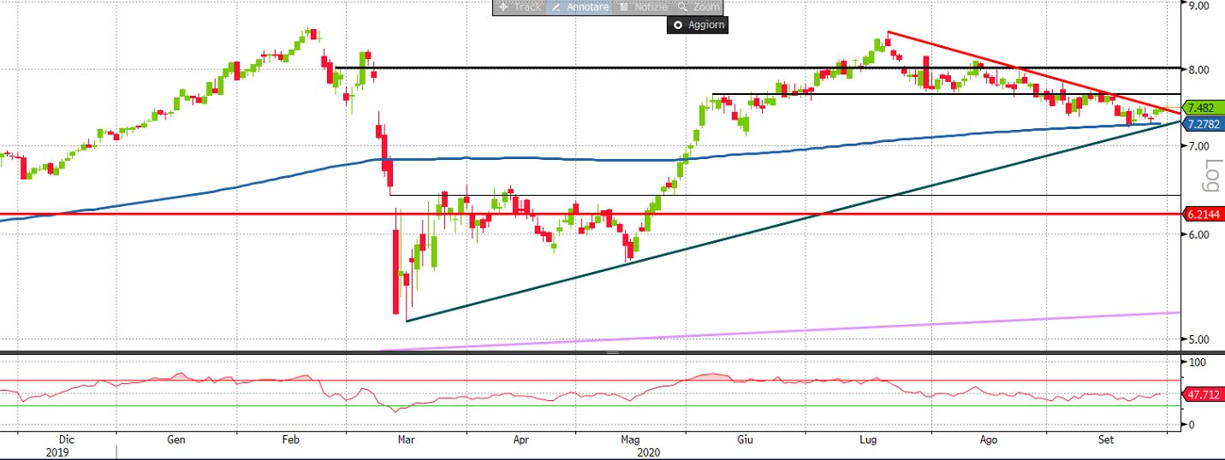Select the blue 7.2782 moving average tag
The image size is (1225, 460).
pyautogui.click(x=1204, y=124)
